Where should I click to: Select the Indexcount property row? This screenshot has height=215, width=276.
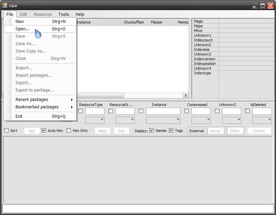233,40
